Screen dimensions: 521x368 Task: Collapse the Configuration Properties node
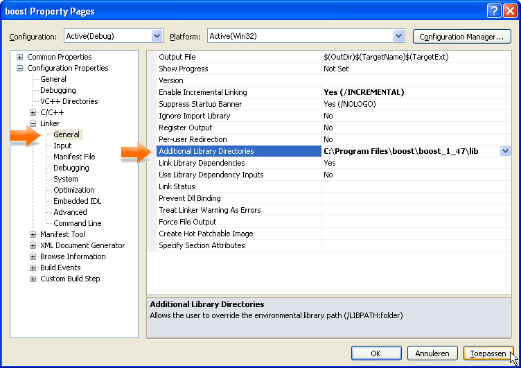(20, 68)
